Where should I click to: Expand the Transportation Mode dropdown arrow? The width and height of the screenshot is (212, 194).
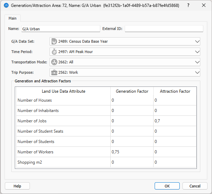click(x=197, y=62)
